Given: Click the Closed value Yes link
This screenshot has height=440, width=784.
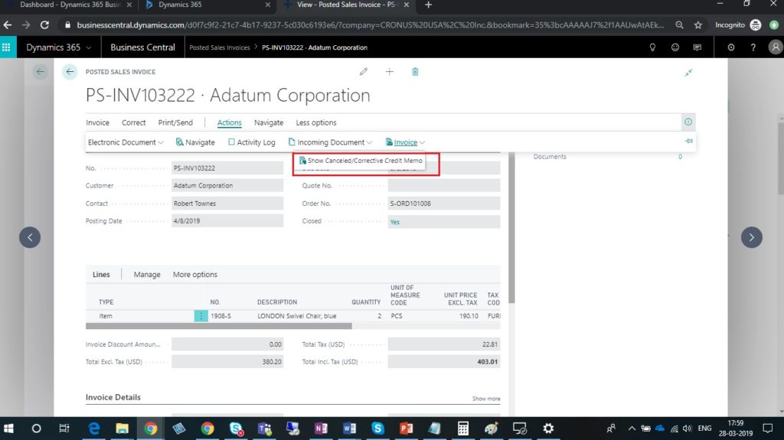Looking at the screenshot, I should point(394,222).
